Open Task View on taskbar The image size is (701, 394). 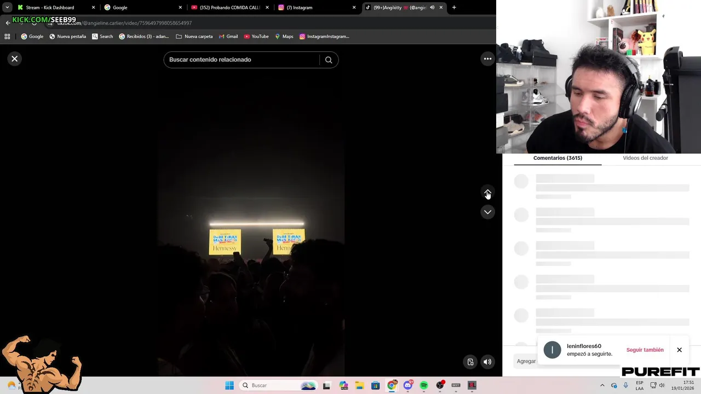pos(326,385)
